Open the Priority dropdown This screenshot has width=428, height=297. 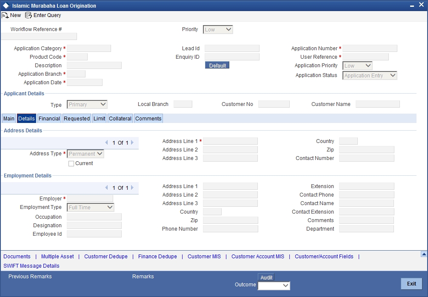point(218,29)
